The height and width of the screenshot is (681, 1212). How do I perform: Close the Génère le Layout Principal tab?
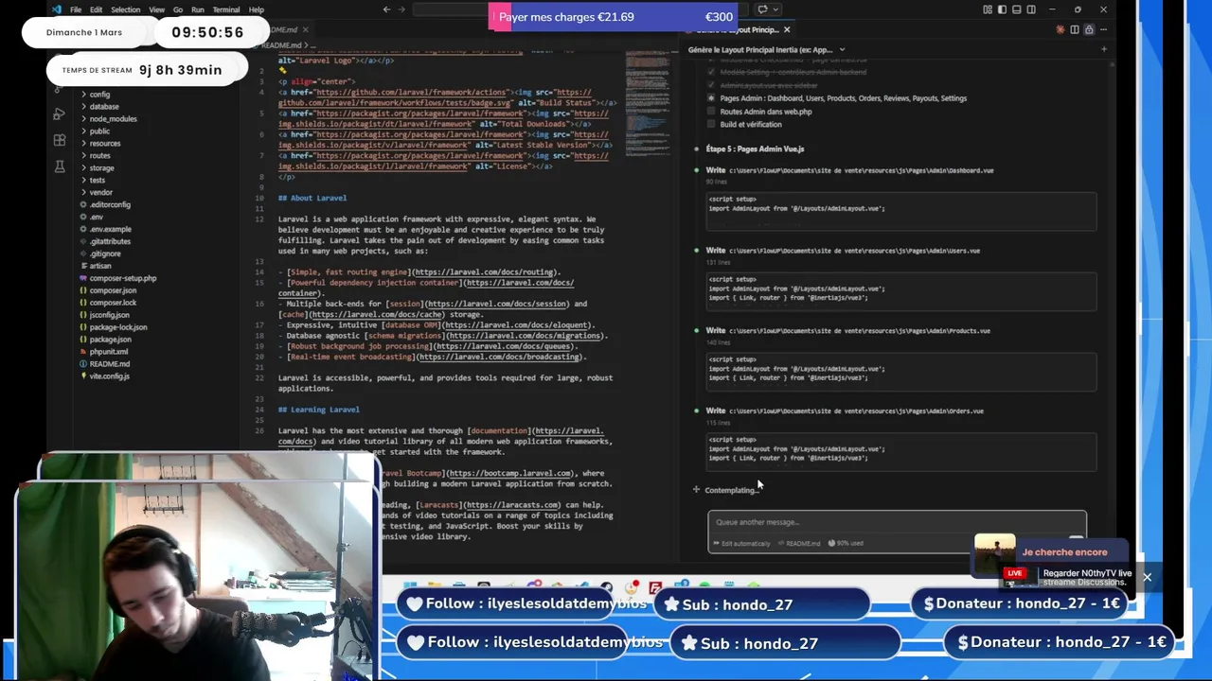tap(786, 30)
